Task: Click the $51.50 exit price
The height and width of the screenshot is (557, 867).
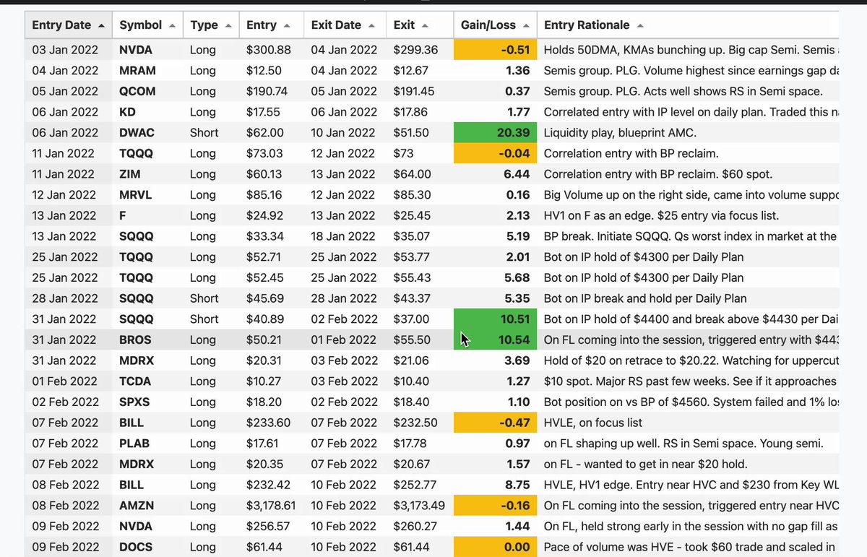Action: [411, 133]
